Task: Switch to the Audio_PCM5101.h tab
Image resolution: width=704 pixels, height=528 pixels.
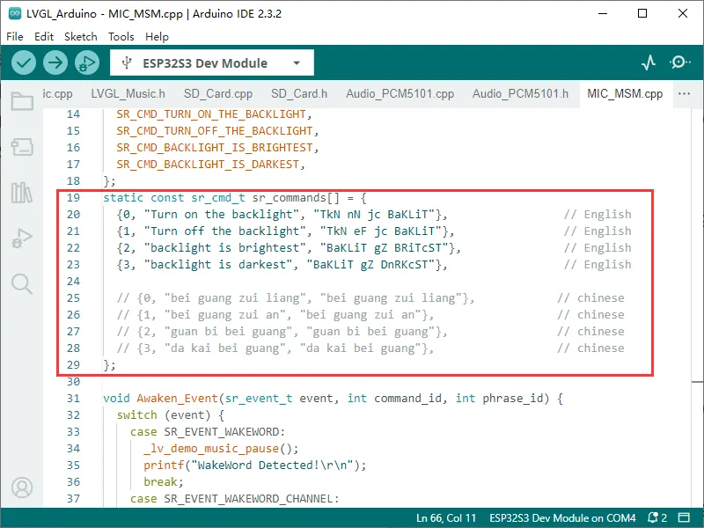Action: (x=520, y=94)
